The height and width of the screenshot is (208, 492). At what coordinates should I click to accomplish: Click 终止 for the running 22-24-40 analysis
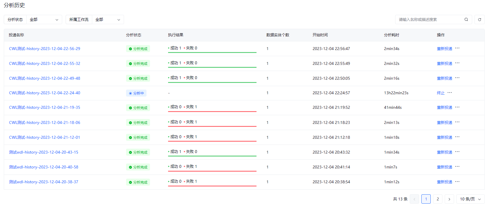441,93
